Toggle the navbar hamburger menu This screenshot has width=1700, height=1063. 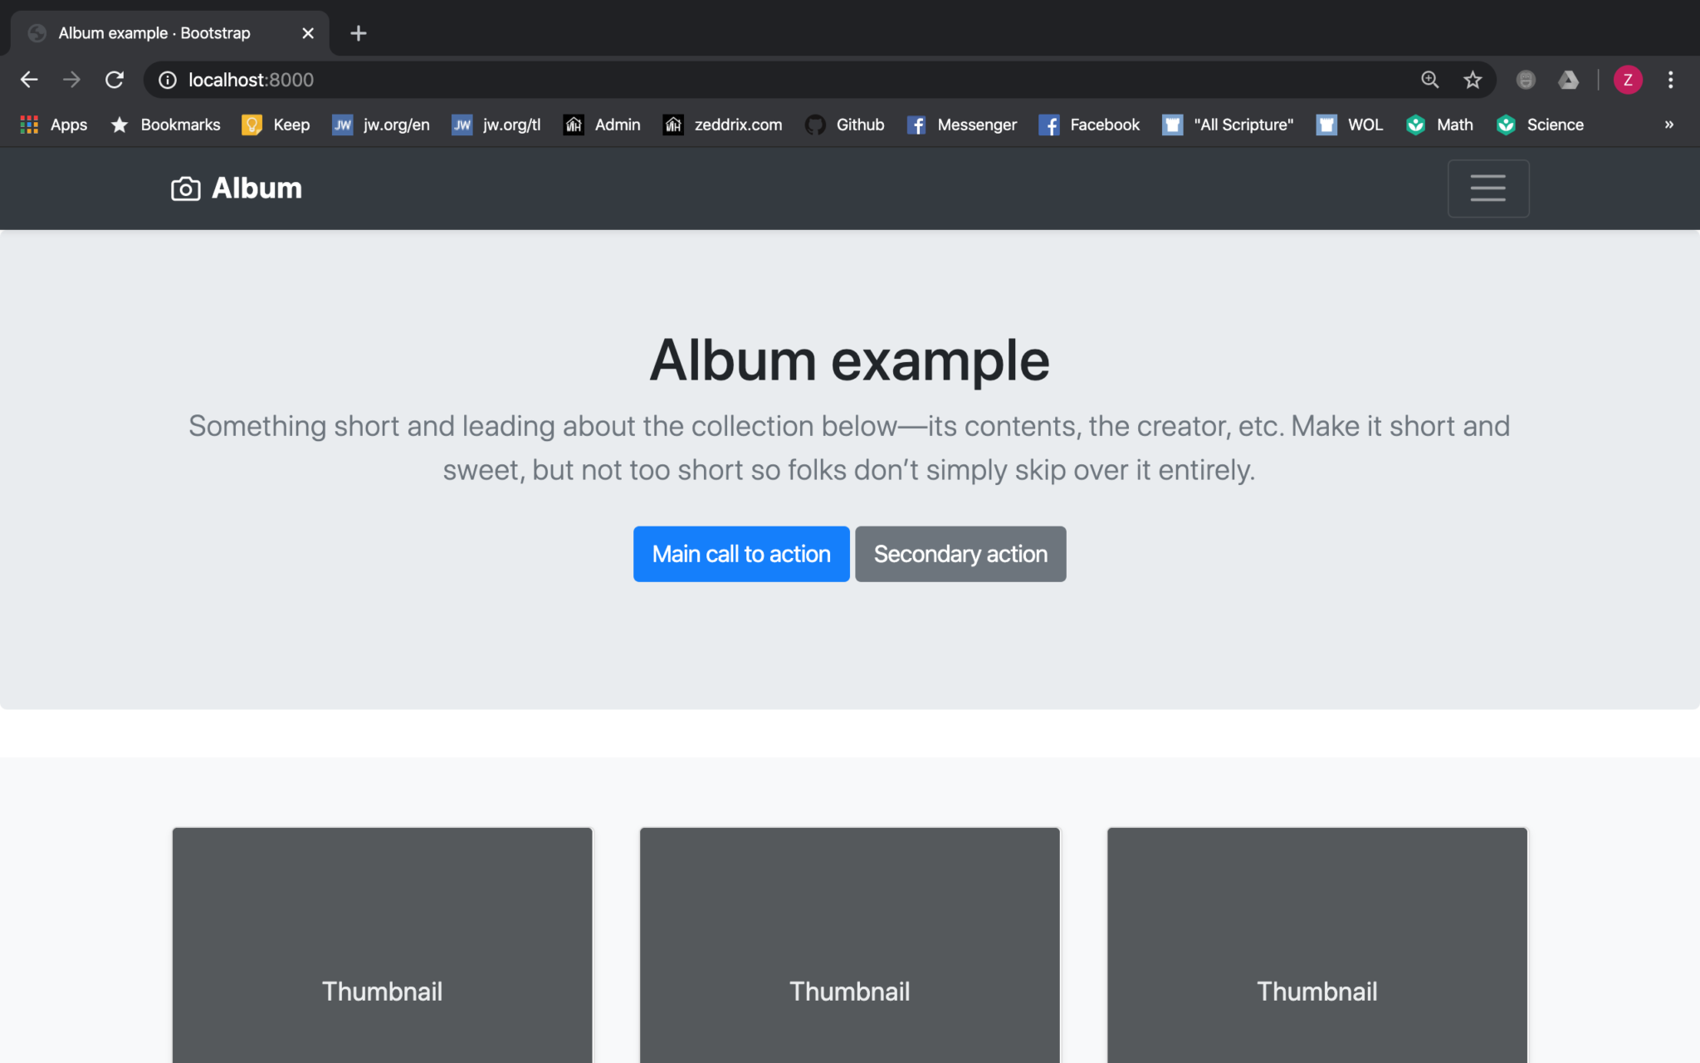coord(1487,189)
